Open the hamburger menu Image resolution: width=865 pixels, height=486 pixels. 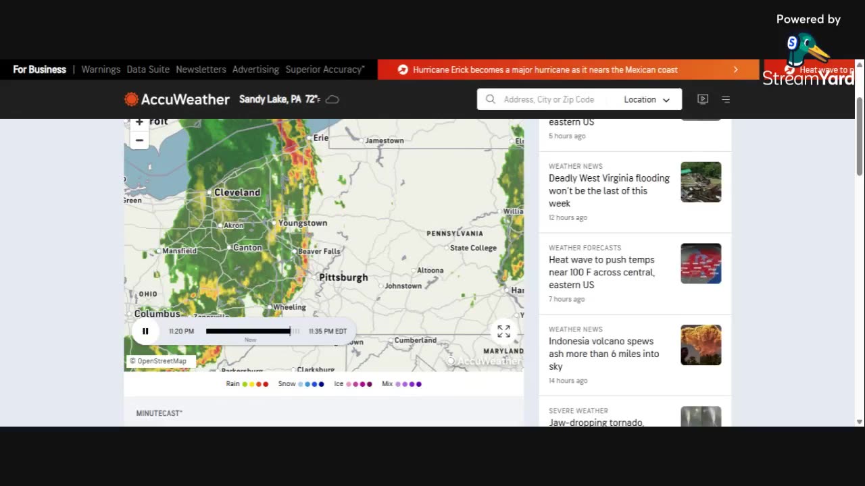pos(726,99)
